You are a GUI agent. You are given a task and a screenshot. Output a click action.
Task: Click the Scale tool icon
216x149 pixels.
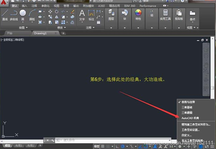(x=57, y=22)
